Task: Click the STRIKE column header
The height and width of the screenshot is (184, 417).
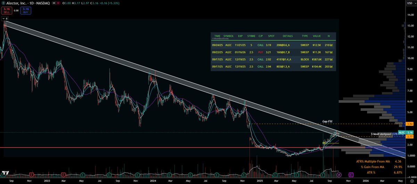Action: (251, 36)
